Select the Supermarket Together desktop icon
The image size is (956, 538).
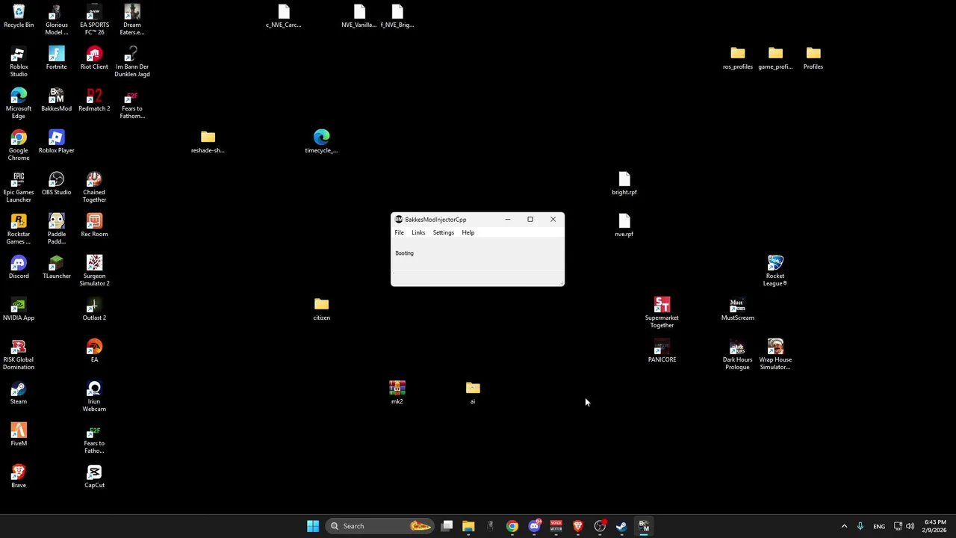click(662, 313)
